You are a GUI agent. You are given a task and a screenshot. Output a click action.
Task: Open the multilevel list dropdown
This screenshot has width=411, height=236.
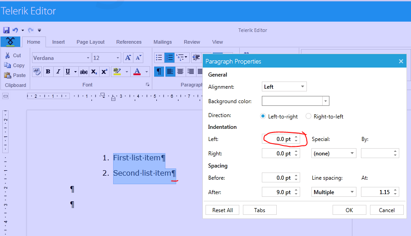click(182, 58)
